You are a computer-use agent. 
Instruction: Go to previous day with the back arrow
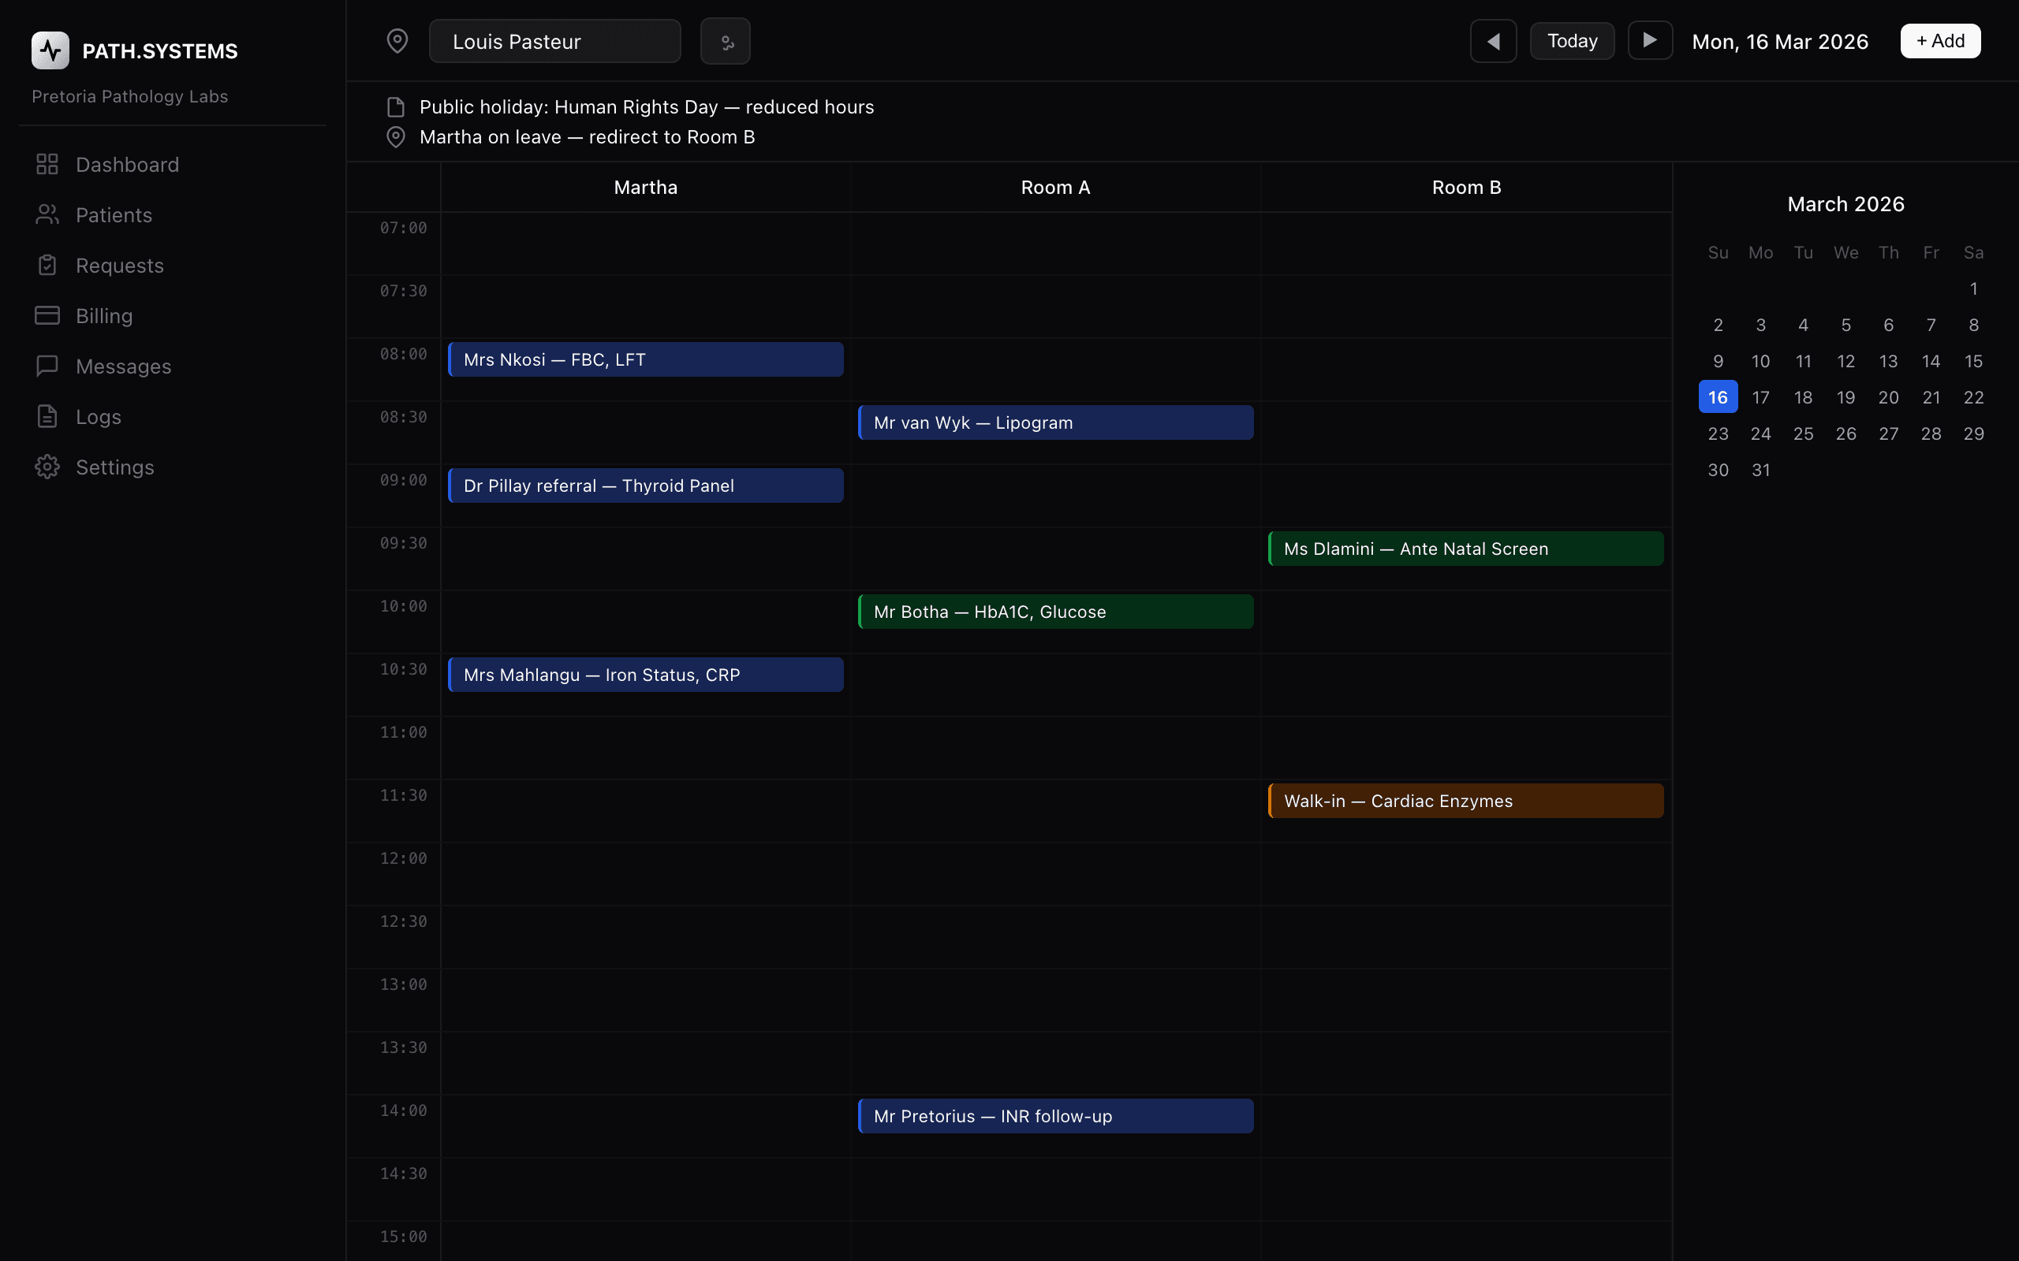(1492, 40)
